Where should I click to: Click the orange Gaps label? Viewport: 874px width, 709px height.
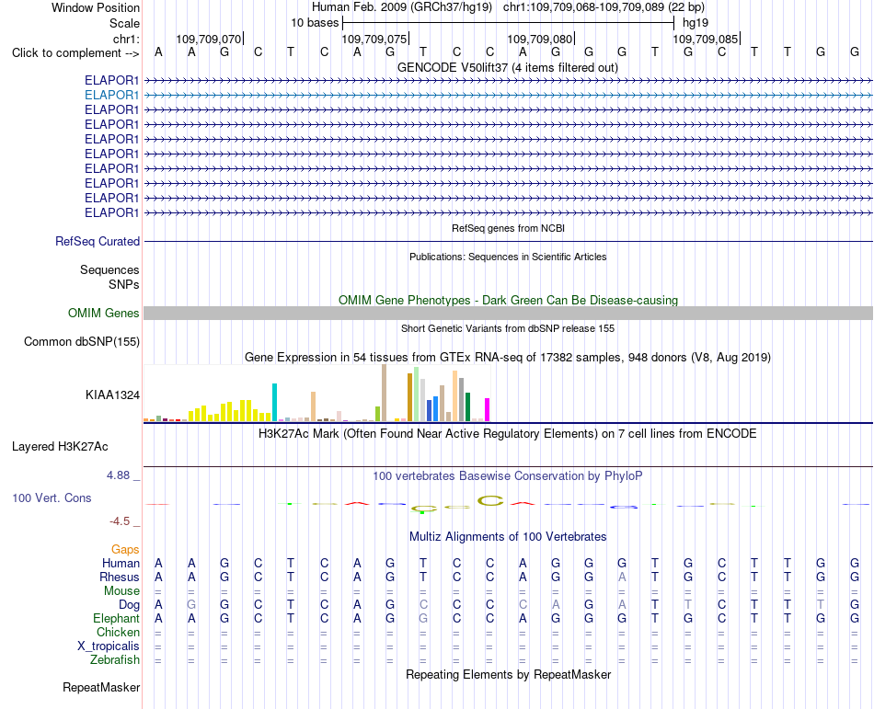(125, 550)
